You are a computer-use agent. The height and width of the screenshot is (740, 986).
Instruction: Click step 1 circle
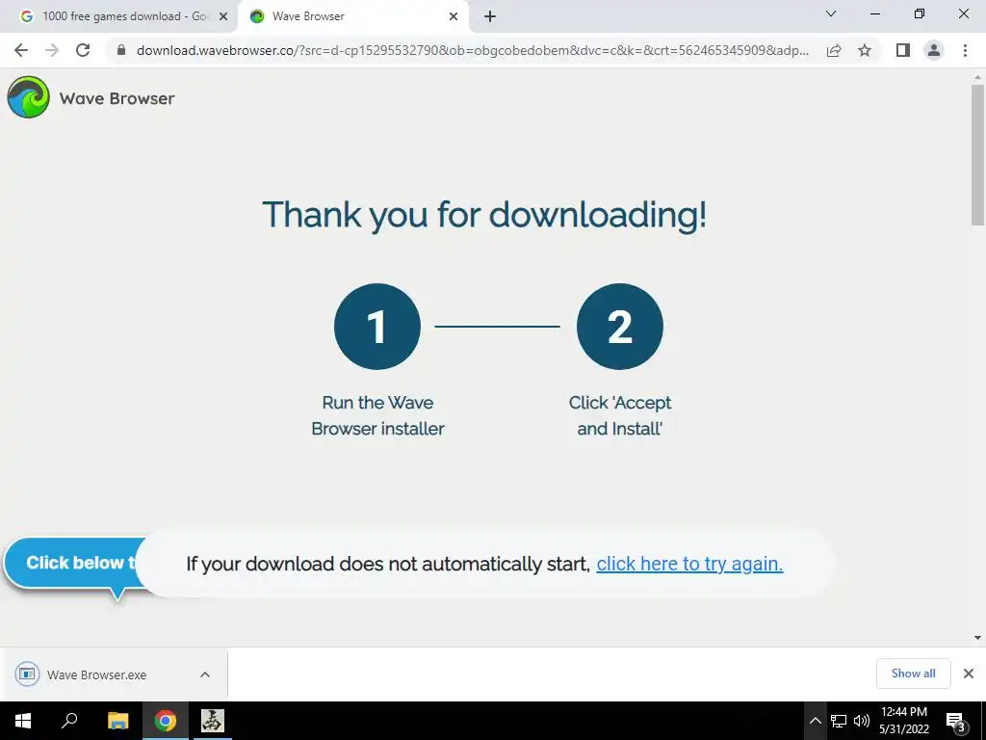click(x=377, y=326)
